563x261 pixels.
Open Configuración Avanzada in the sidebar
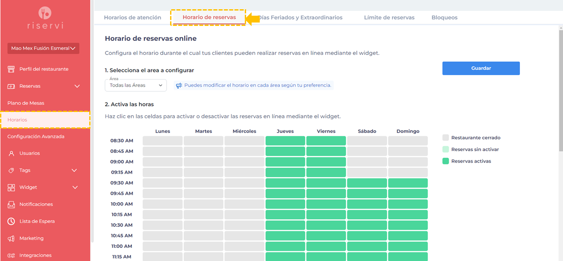(x=36, y=137)
